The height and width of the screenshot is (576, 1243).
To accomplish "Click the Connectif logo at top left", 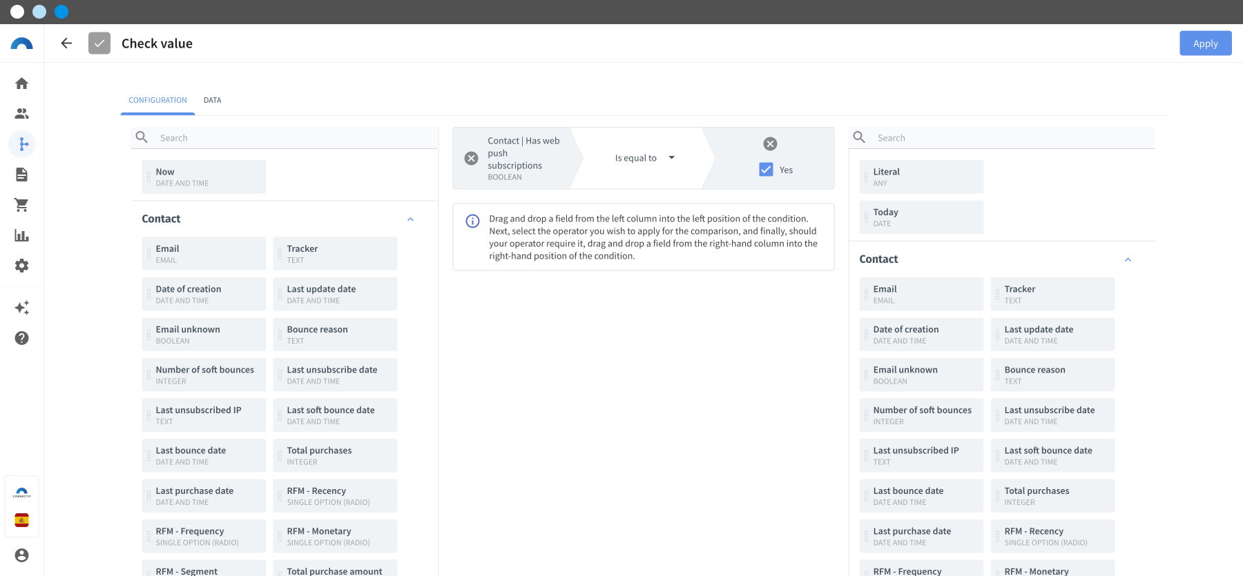I will pos(22,43).
